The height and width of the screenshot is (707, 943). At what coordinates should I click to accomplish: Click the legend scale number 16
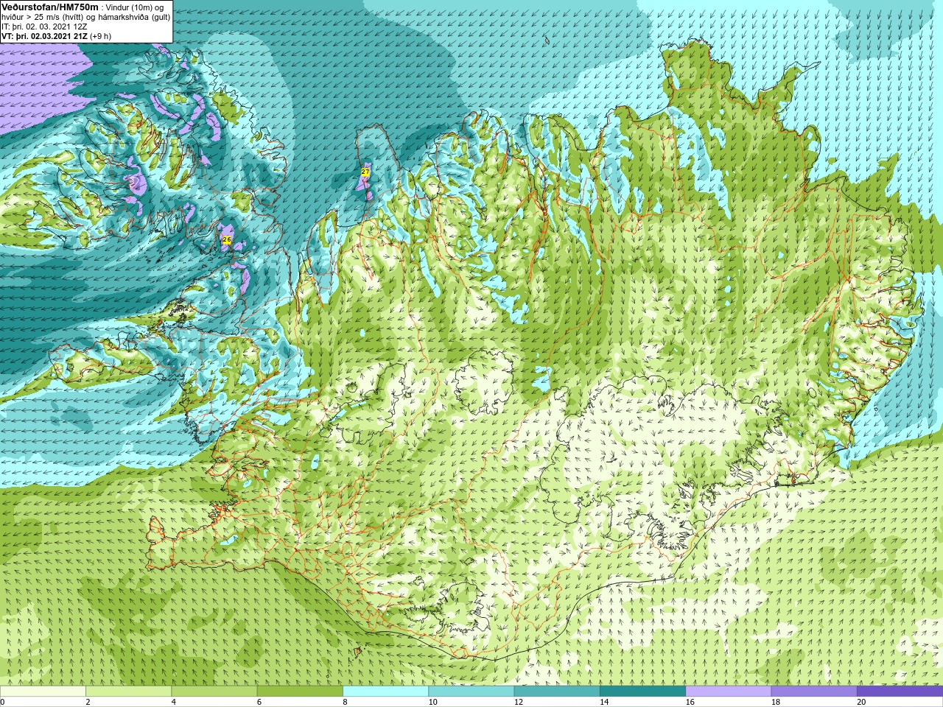coord(690,702)
